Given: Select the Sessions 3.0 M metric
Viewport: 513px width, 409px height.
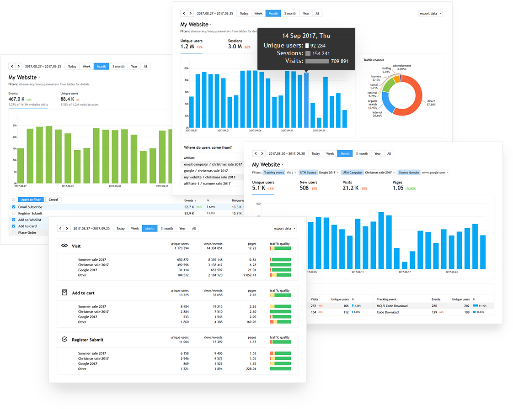Looking at the screenshot, I should 239,44.
